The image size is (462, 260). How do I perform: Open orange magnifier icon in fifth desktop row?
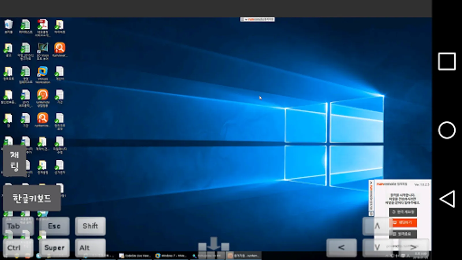point(42,120)
